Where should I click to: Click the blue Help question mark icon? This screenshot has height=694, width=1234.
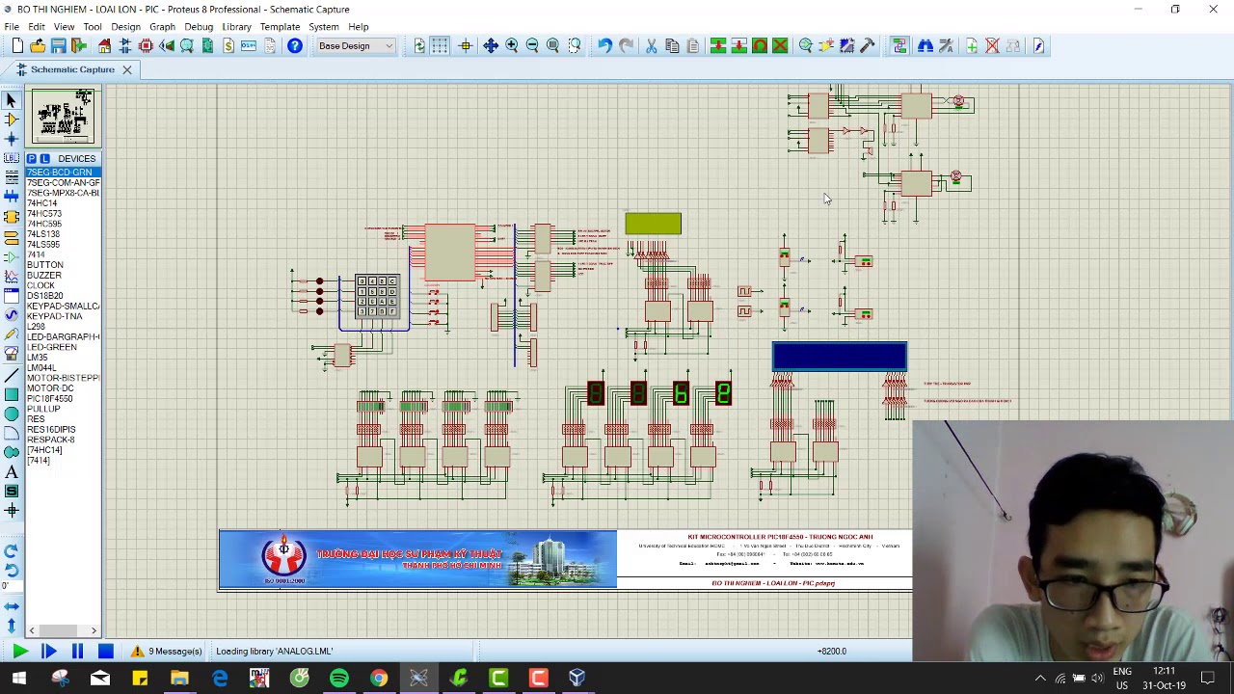tap(295, 45)
